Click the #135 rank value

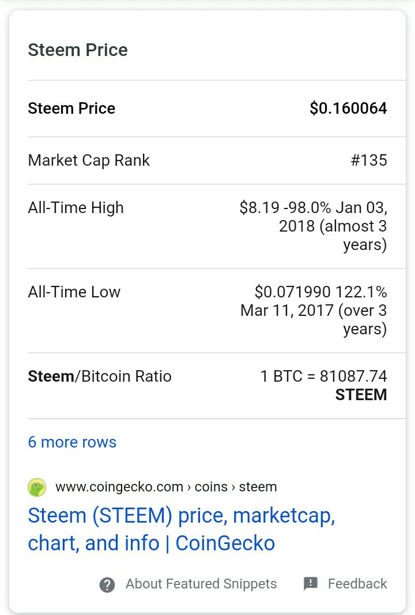coord(369,161)
